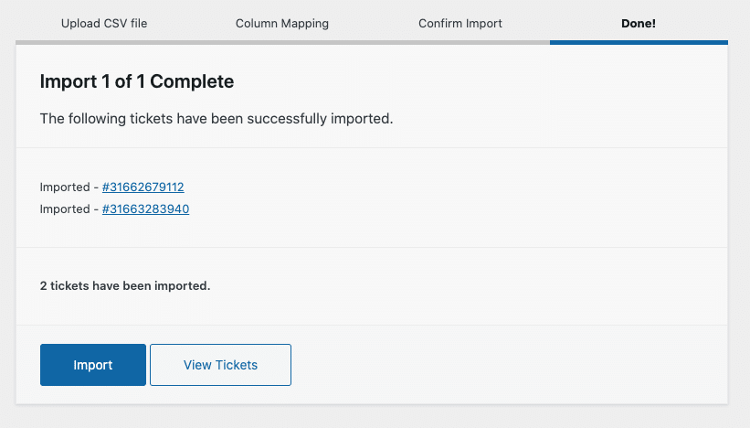Click the 'Import 1 of 1 Complete' heading
The image size is (750, 428).
click(x=137, y=81)
